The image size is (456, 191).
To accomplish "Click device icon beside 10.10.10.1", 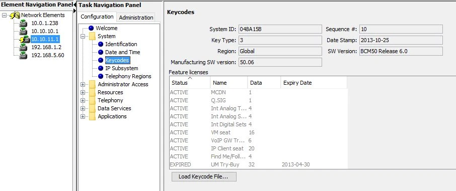I will pyautogui.click(x=23, y=31).
